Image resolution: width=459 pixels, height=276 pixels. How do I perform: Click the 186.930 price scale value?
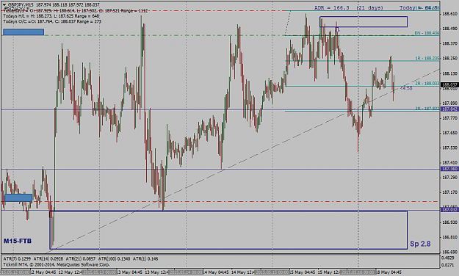(449, 222)
